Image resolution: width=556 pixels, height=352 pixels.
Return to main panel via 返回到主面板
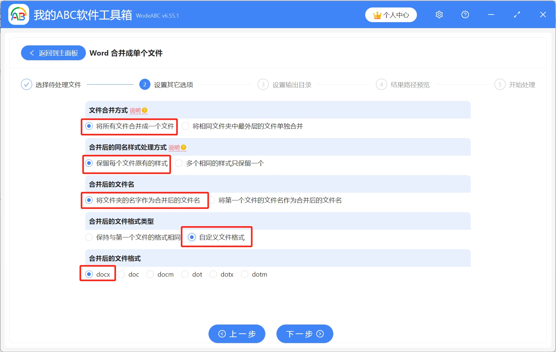pos(53,53)
